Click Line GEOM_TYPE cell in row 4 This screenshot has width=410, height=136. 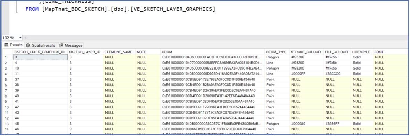(277, 74)
